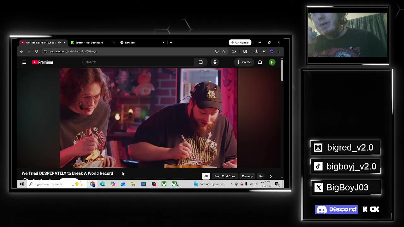Select the From Cold Ones chip
This screenshot has width=404, height=227.
tap(225, 176)
